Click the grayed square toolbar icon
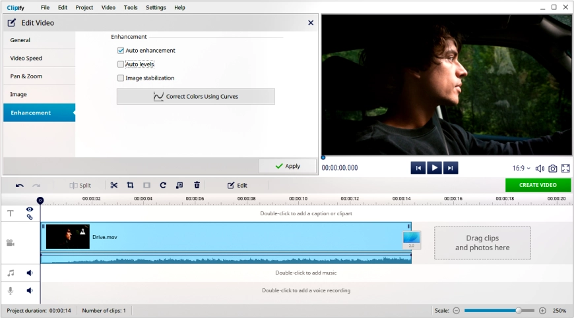The width and height of the screenshot is (574, 318). [146, 186]
